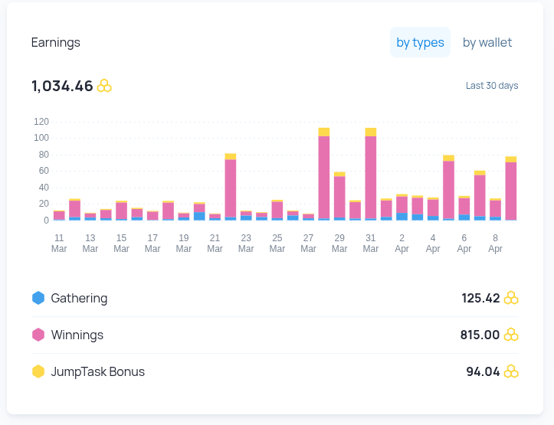Select the Gathering earnings row label
Screen dimensions: 554x425
click(79, 298)
